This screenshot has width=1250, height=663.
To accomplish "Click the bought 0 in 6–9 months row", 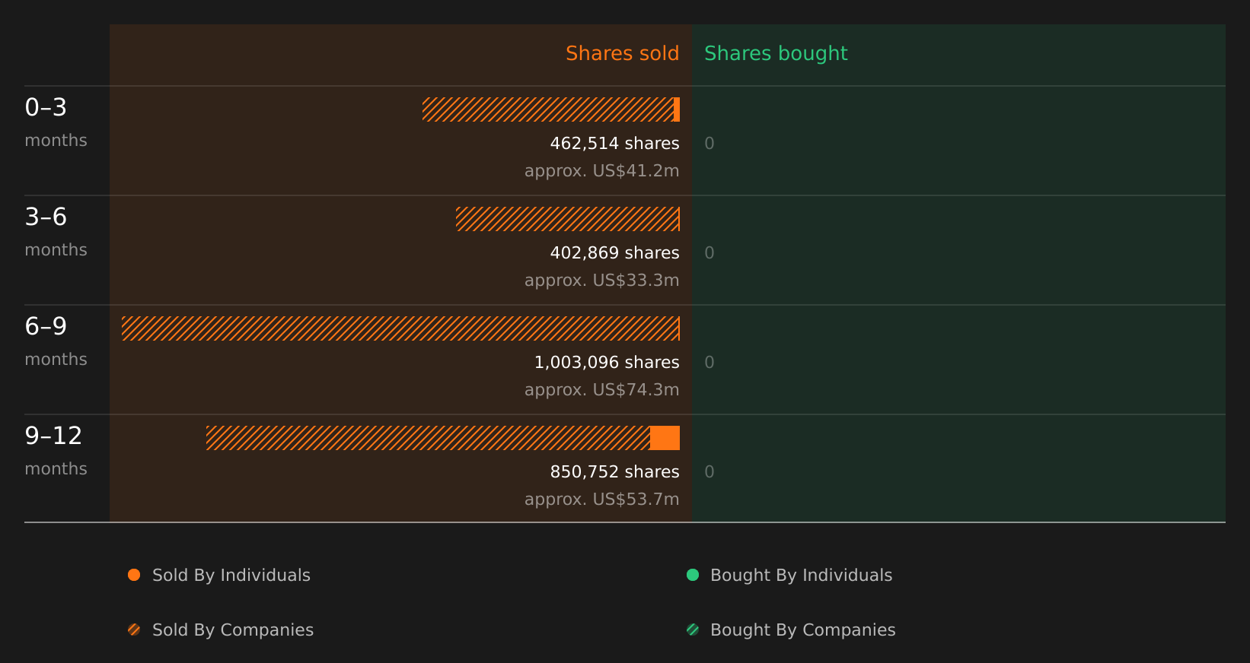I will pyautogui.click(x=710, y=362).
